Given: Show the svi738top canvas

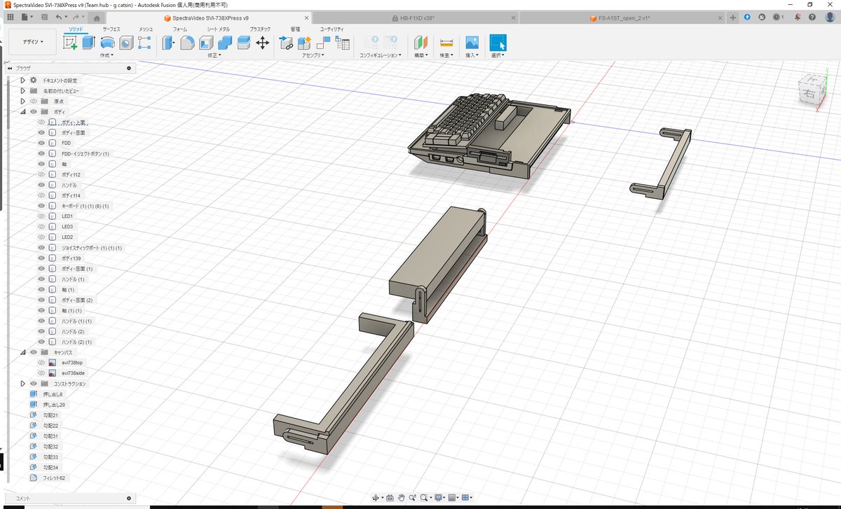Looking at the screenshot, I should click(x=41, y=363).
